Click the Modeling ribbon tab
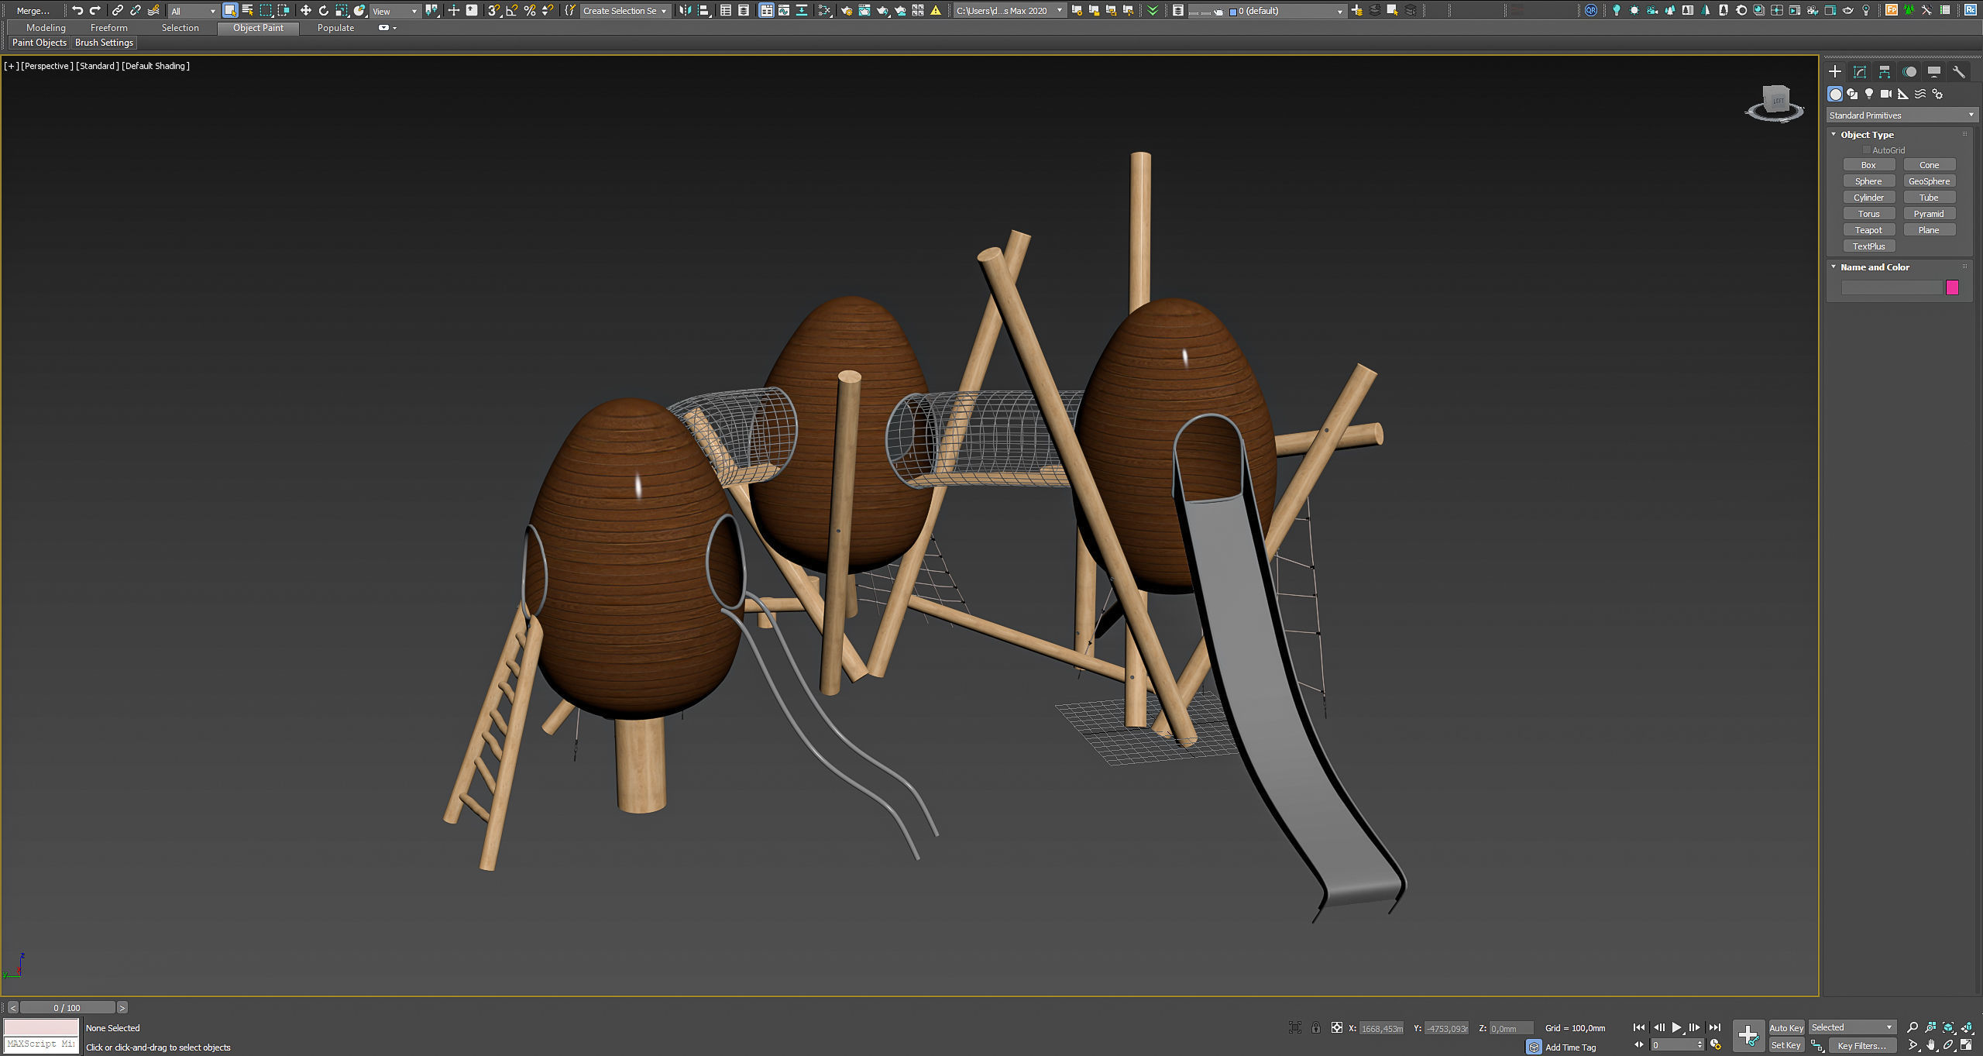This screenshot has height=1056, width=1983. click(x=46, y=28)
